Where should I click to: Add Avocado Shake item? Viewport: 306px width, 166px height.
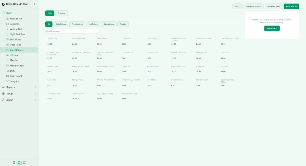[82, 41]
